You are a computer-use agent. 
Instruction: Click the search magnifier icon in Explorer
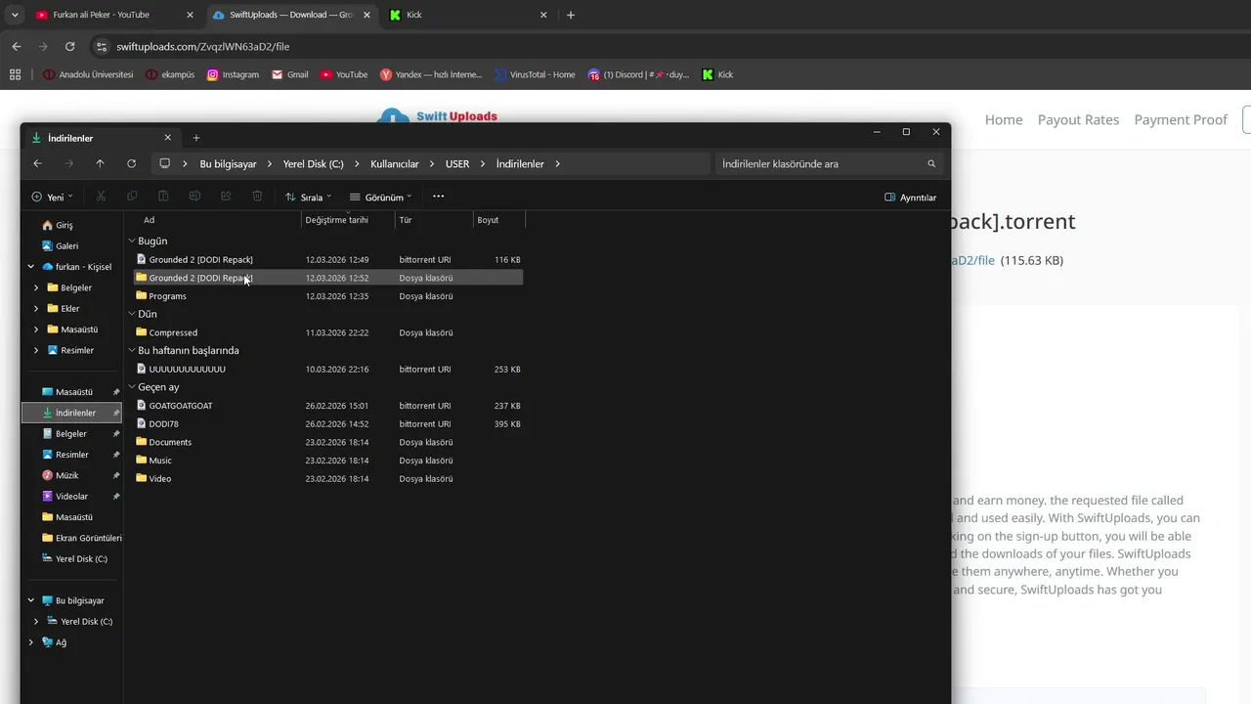931,163
